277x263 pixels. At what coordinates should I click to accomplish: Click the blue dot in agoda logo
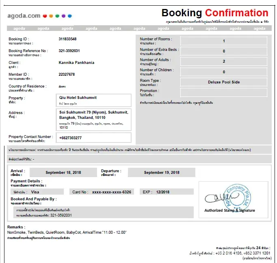[x=70, y=16]
